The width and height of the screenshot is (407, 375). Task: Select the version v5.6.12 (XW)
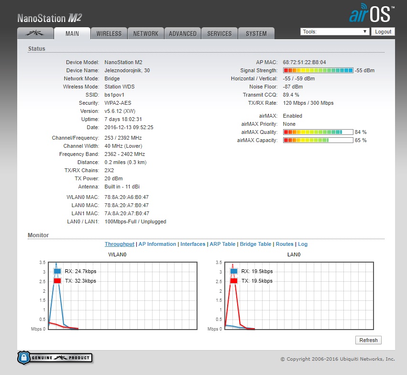pos(120,111)
